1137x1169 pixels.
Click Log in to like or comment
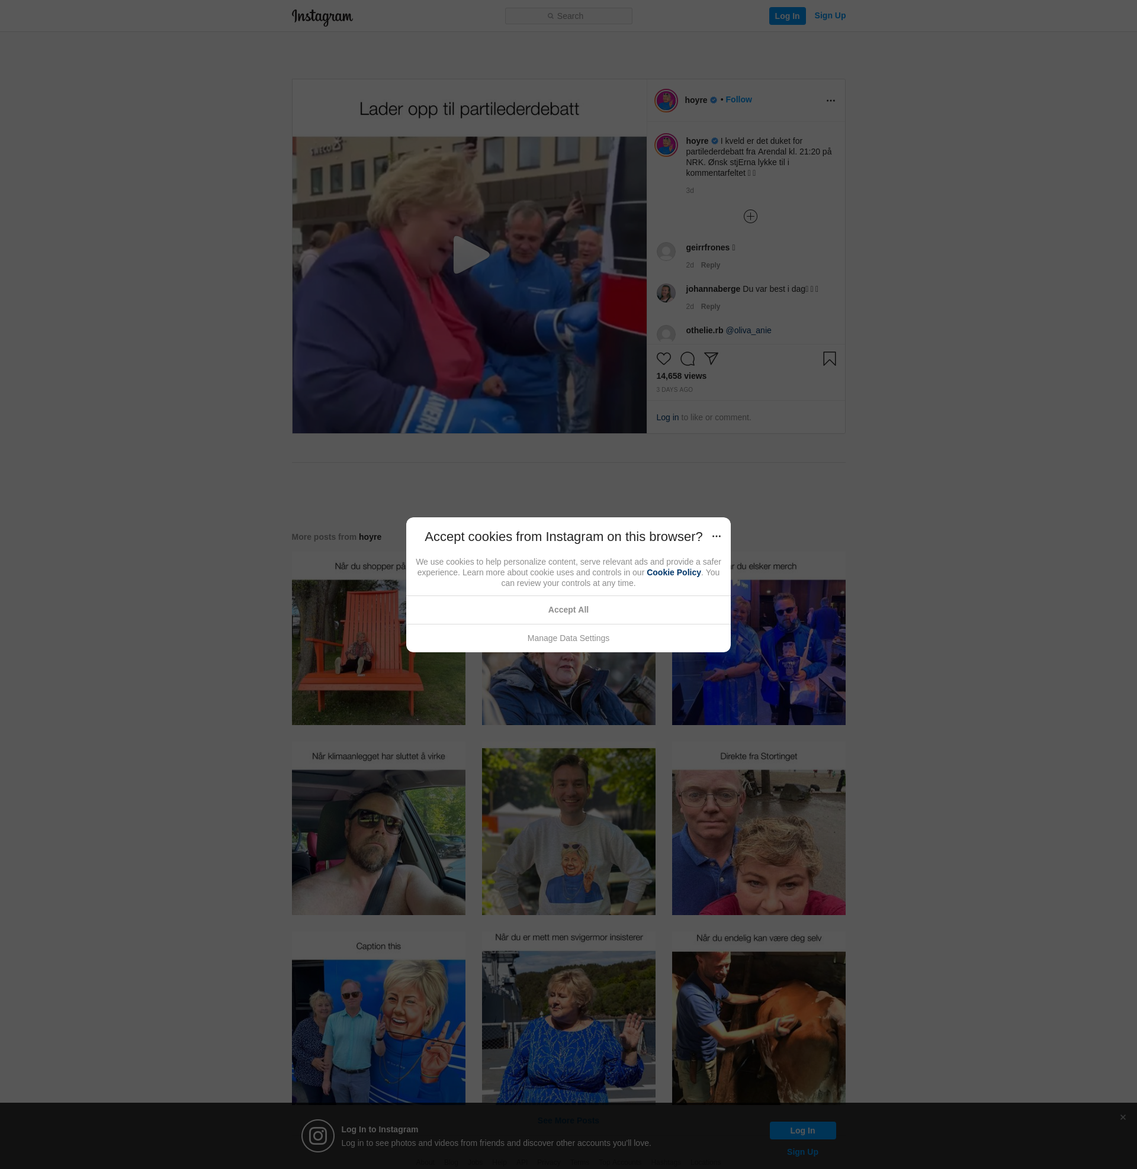tap(667, 418)
